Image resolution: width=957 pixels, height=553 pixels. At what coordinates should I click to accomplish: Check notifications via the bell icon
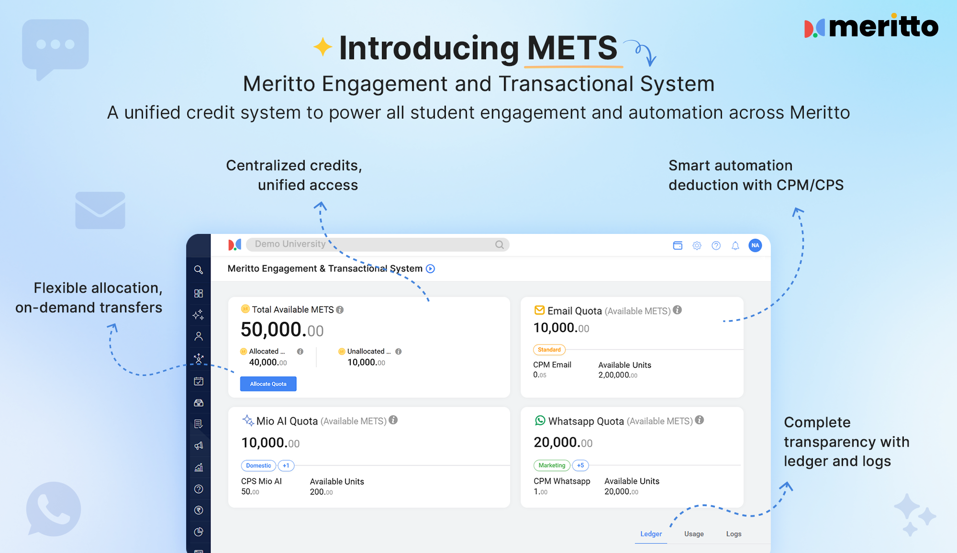tap(735, 245)
